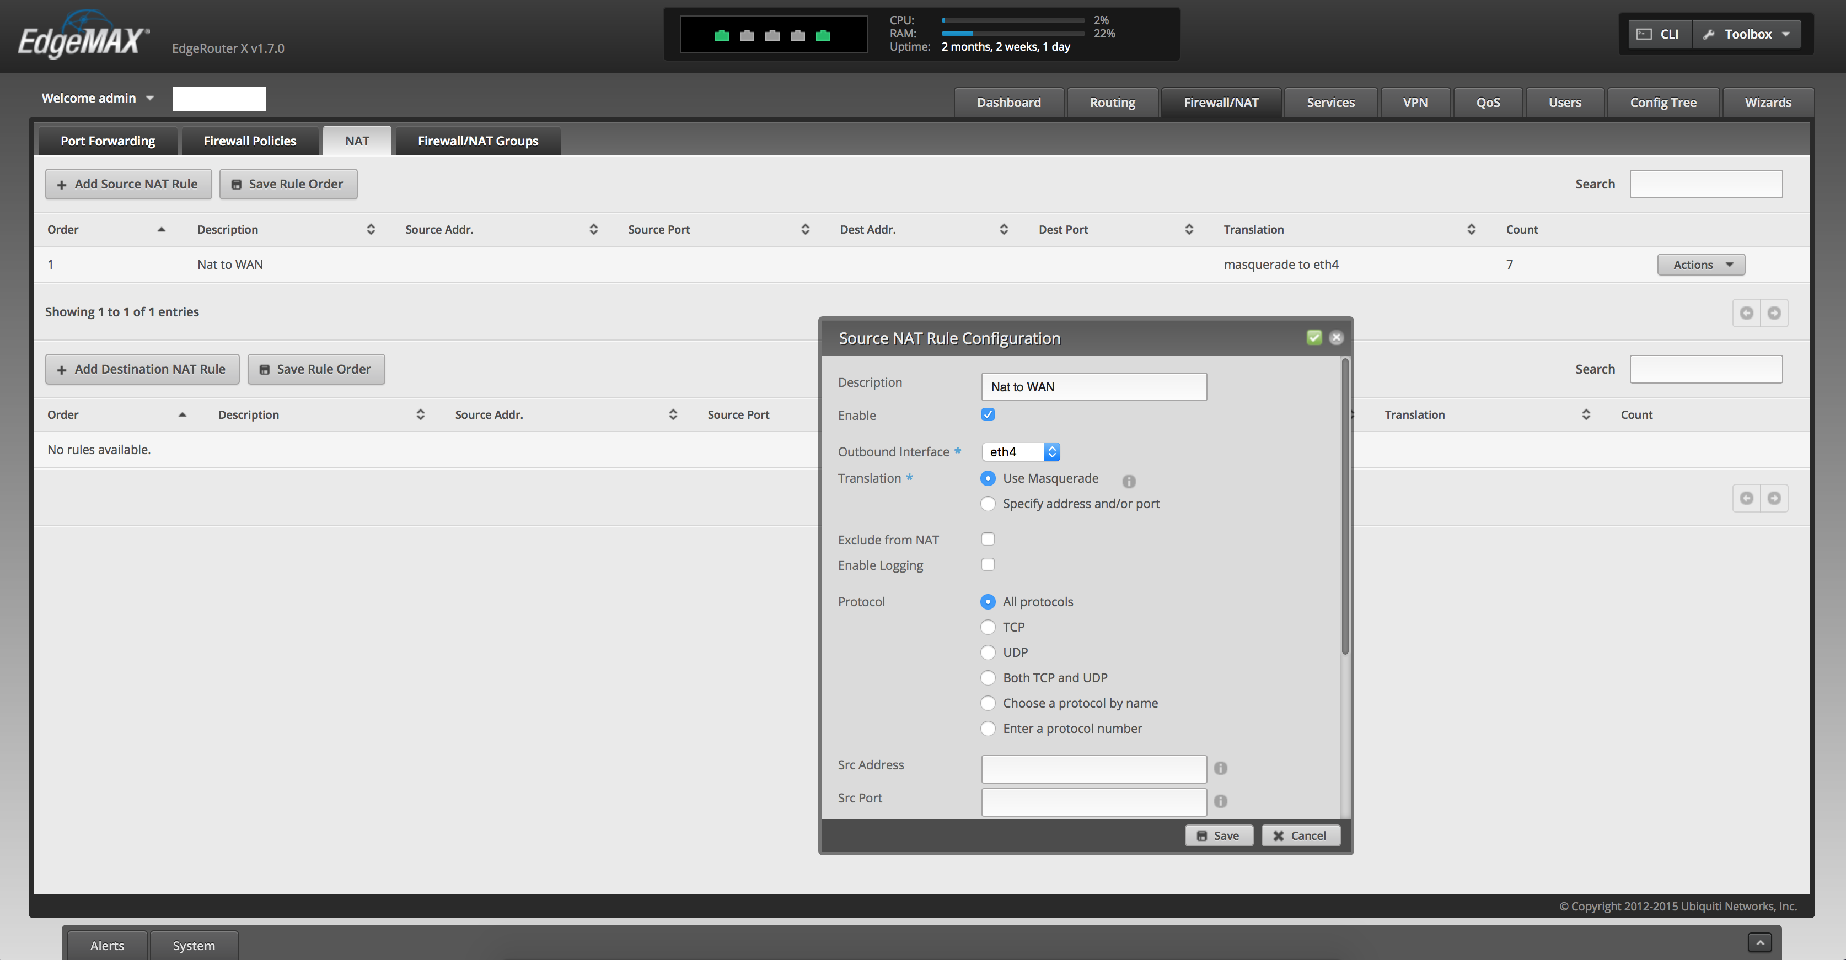1846x960 pixels.
Task: Expand the bottom alerts panel arrow
Action: pyautogui.click(x=1759, y=942)
